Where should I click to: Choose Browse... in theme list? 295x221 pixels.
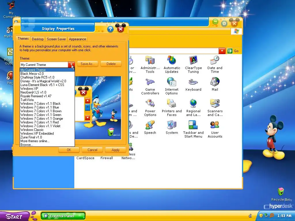pos(47,145)
